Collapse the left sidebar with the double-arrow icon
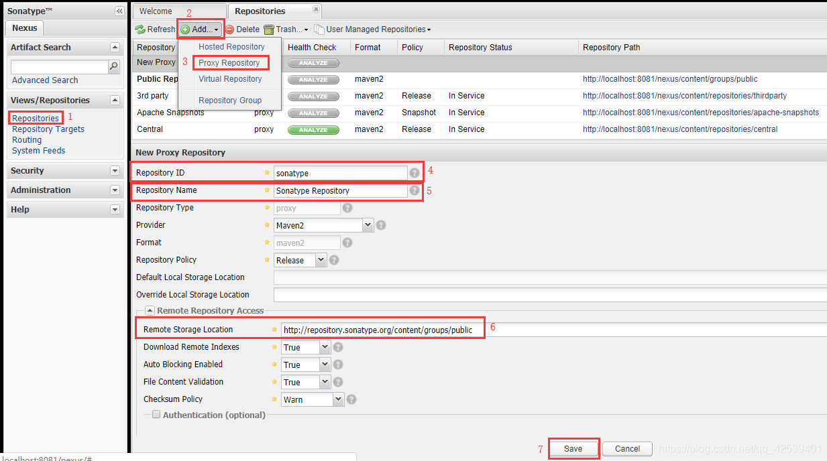This screenshot has width=827, height=461. [x=119, y=11]
